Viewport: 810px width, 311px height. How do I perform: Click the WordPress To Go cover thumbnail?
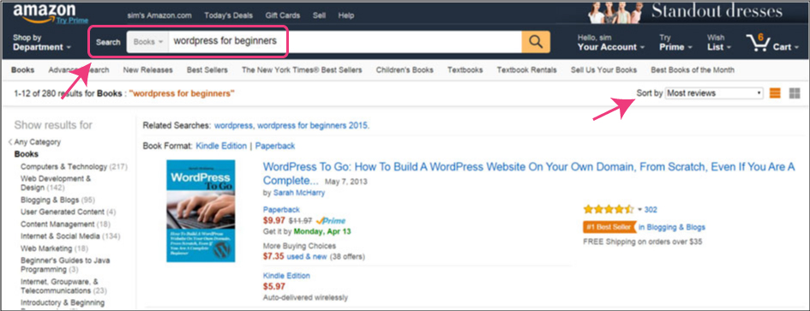coord(201,211)
